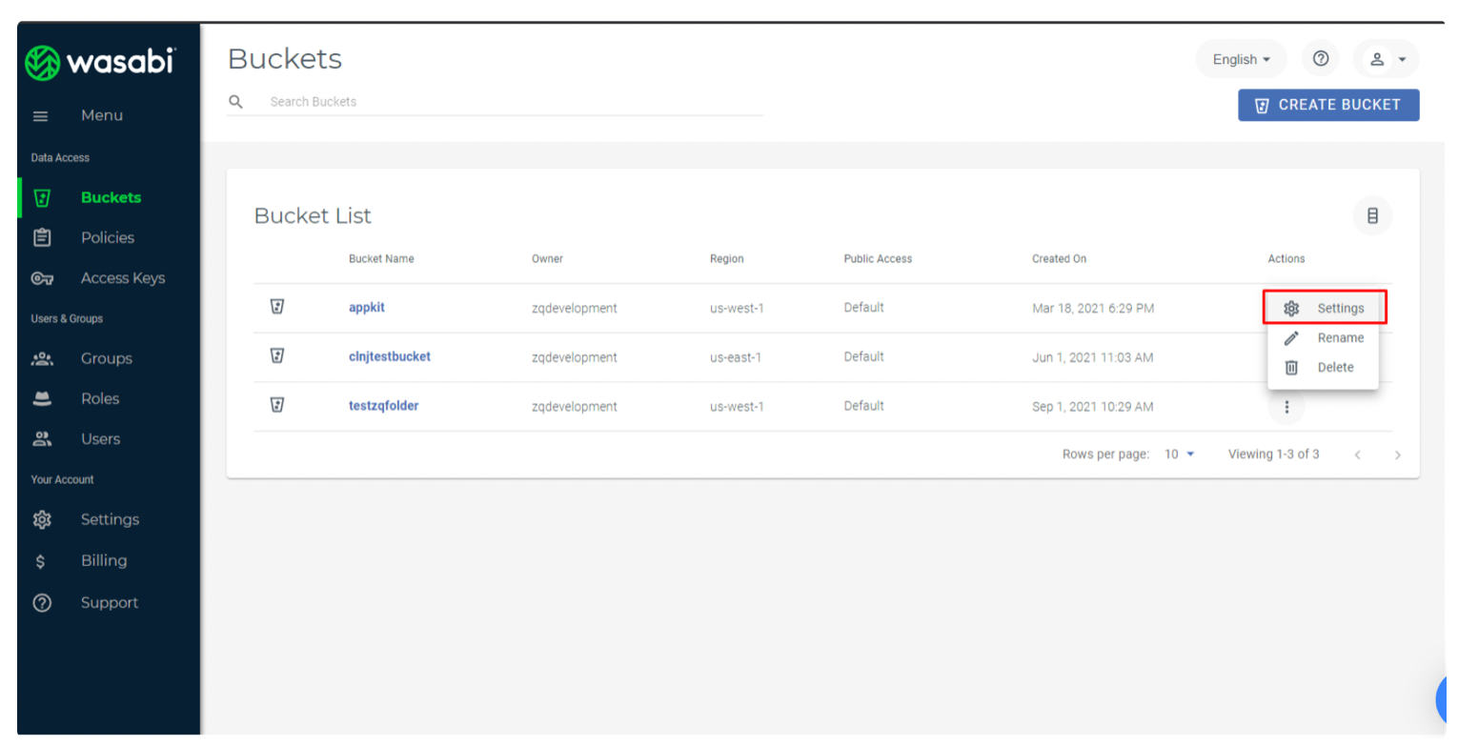Open the English language dropdown

pos(1241,59)
